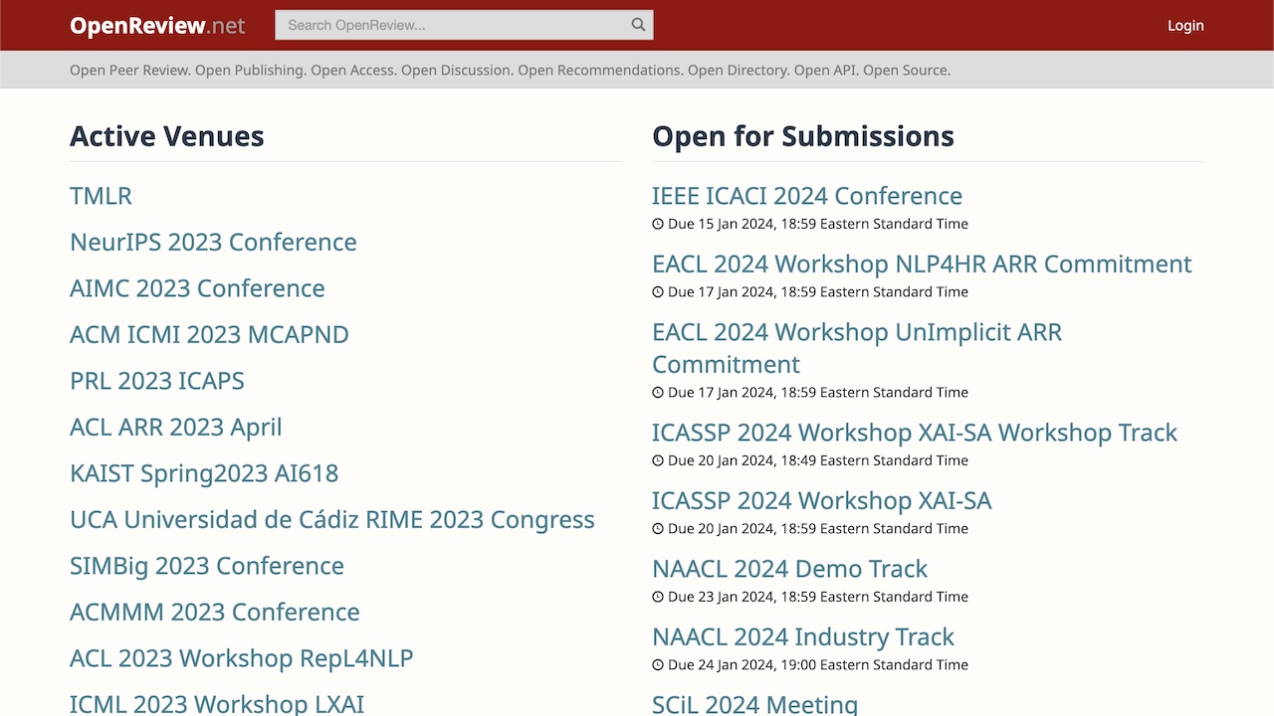Click clock icon under NAACL 2024 Industry Track
The image size is (1274, 716).
click(658, 665)
